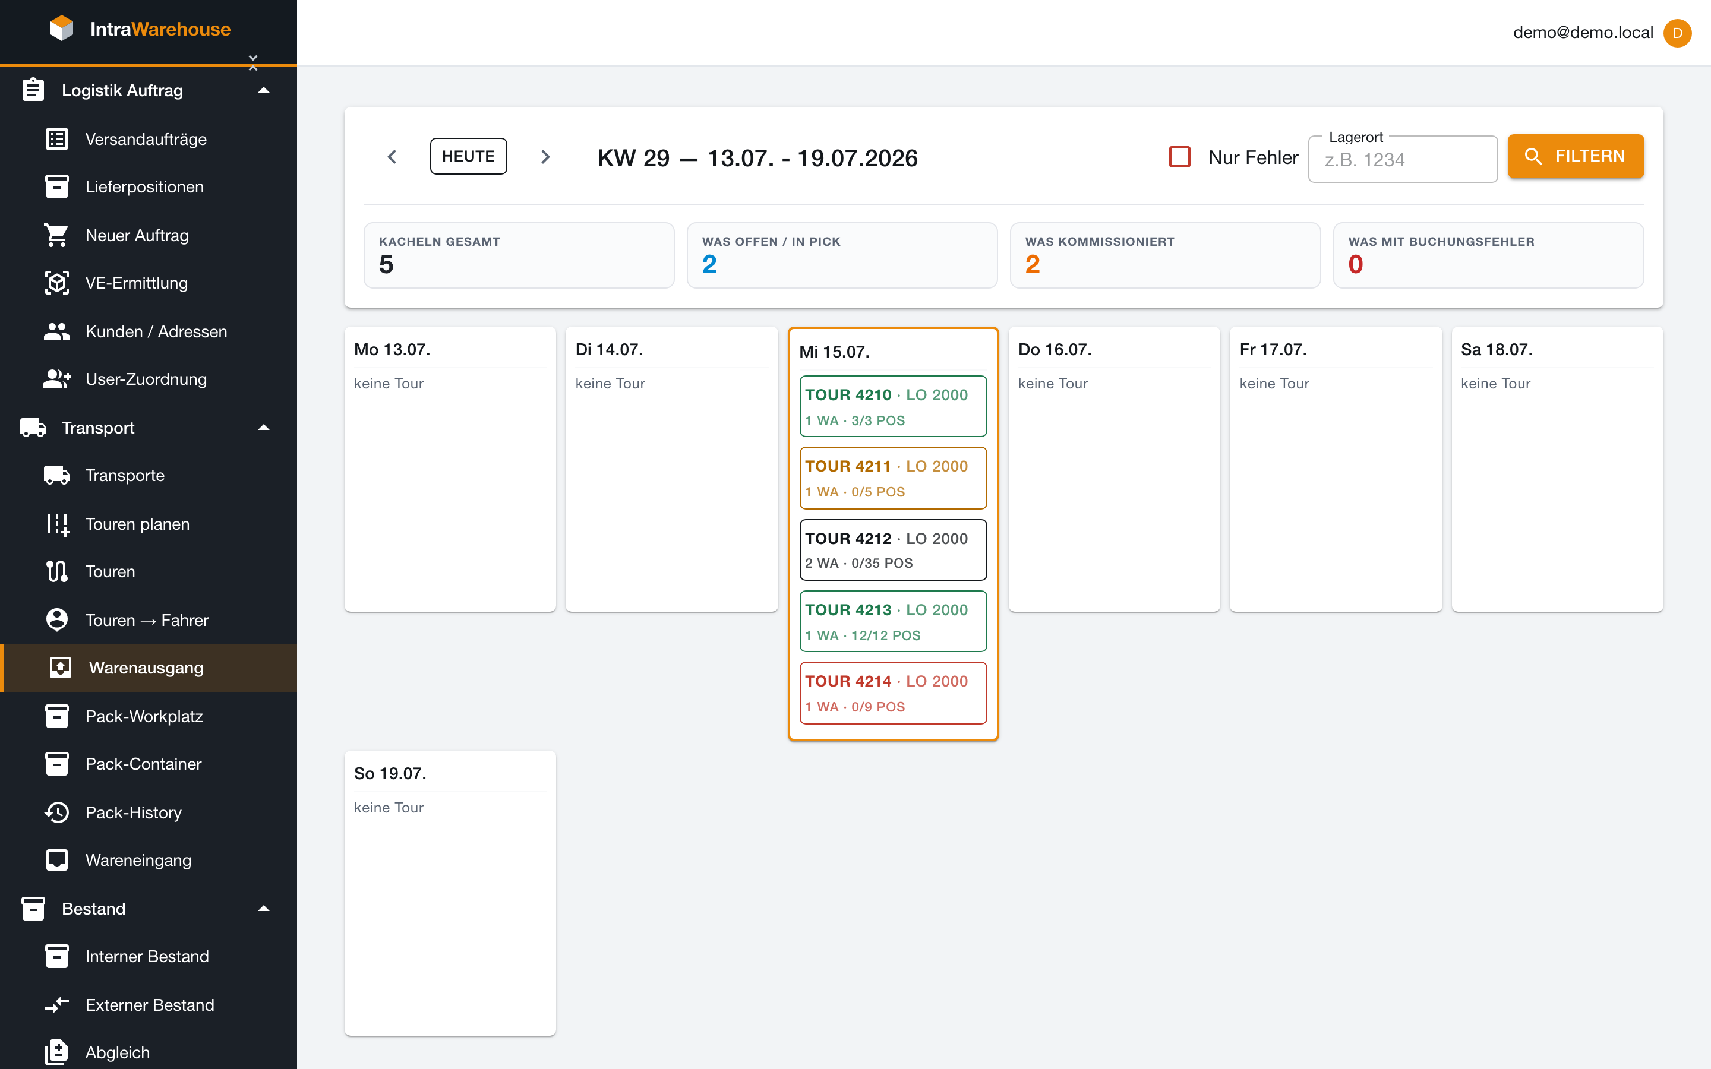
Task: Click the KW 29 week heading
Action: coord(757,157)
